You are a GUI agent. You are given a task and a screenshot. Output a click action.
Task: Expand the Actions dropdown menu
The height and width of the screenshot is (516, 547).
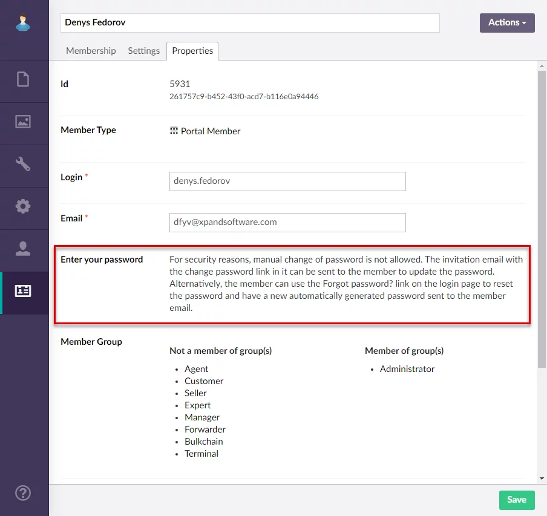507,22
